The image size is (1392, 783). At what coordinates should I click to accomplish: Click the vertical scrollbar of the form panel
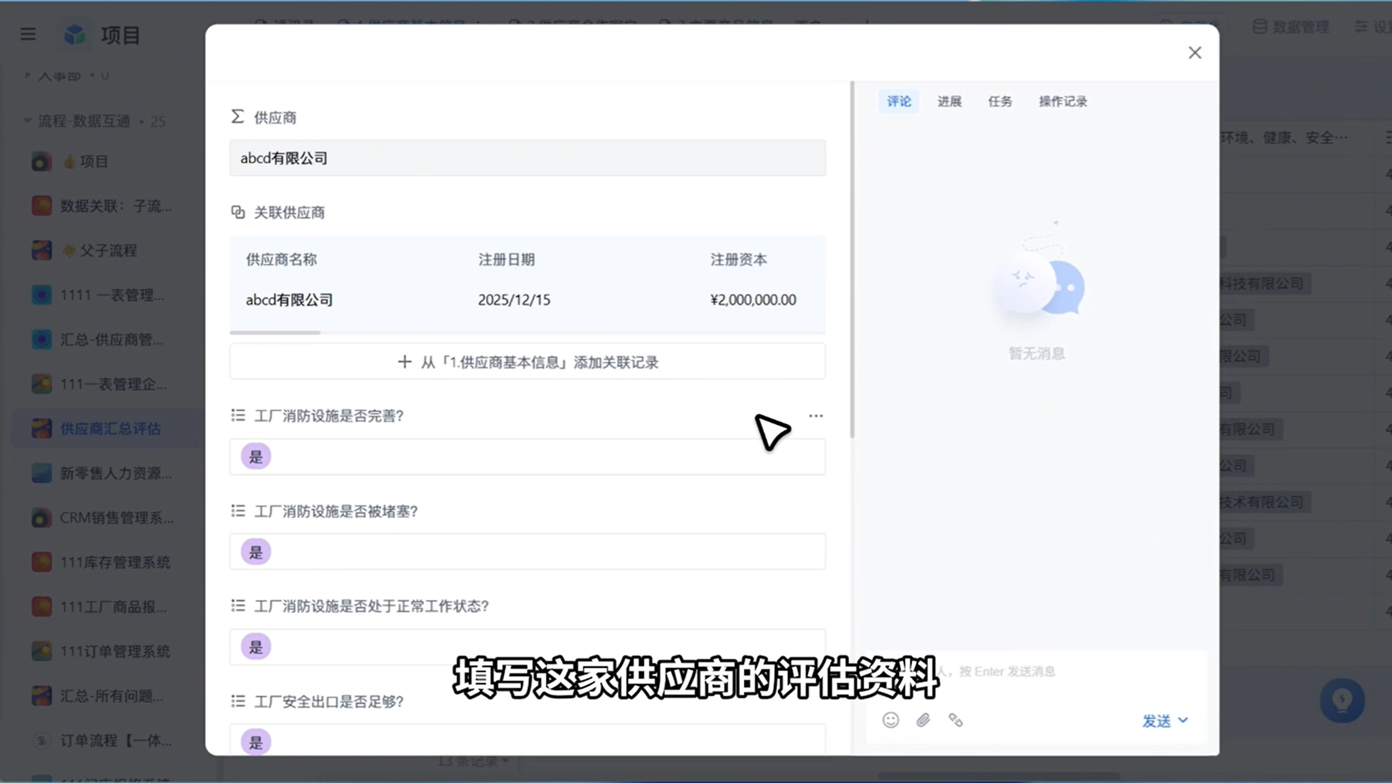click(852, 260)
